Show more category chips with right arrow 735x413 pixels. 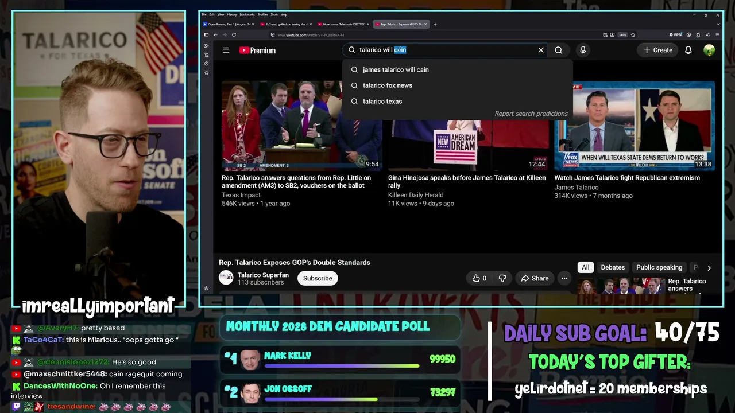(709, 268)
